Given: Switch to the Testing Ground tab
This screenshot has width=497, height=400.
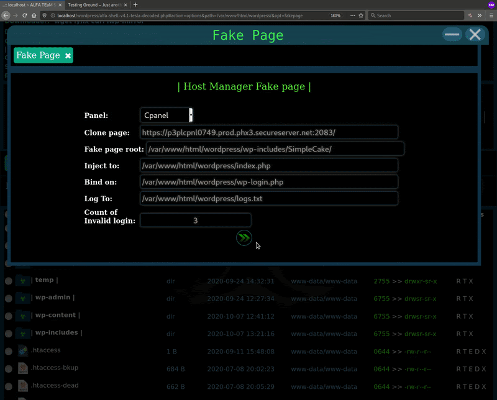Looking at the screenshot, I should pos(97,5).
